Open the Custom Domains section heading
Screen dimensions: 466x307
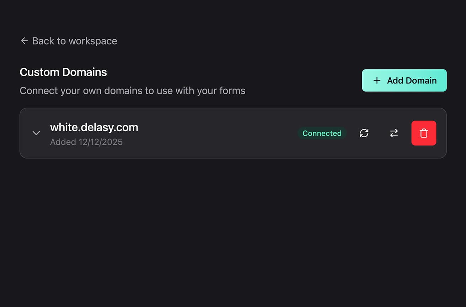tap(63, 72)
